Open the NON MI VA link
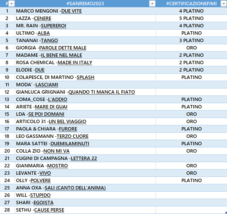This screenshot has width=227, height=214. pos(57,151)
